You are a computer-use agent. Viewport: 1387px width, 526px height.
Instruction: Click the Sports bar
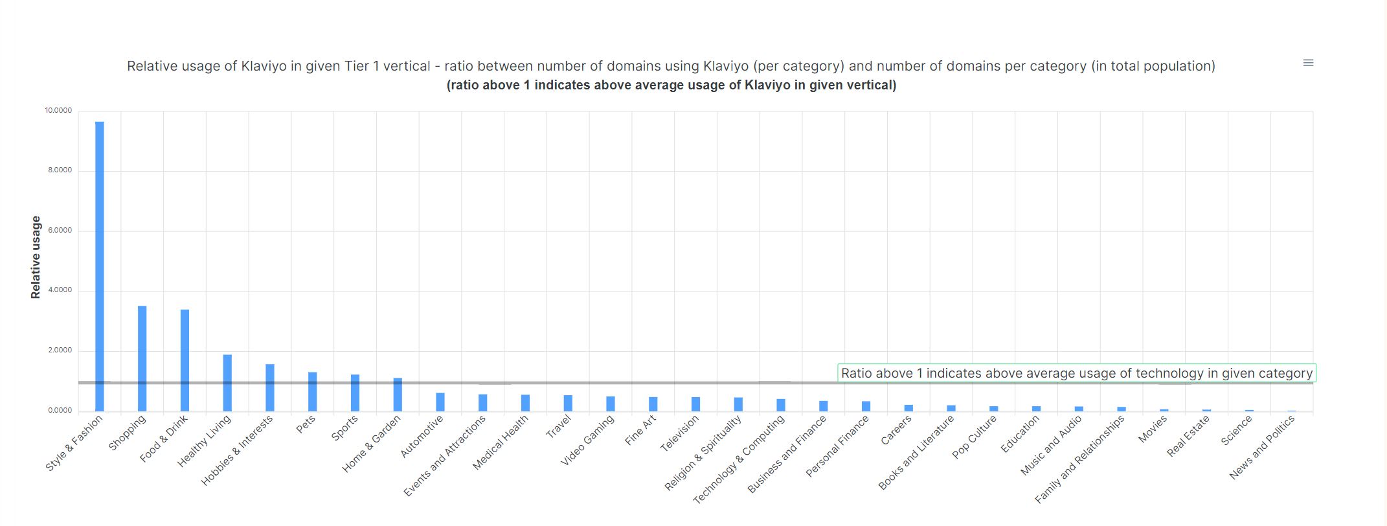point(355,393)
